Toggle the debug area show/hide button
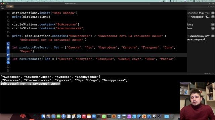The width and height of the screenshot is (215, 120). (214, 73)
